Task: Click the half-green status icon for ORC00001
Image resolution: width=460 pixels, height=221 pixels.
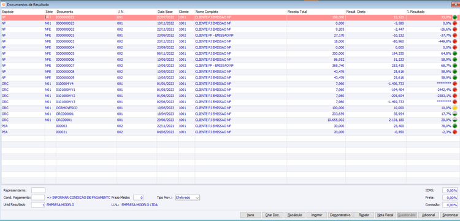Action: [x=454, y=120]
